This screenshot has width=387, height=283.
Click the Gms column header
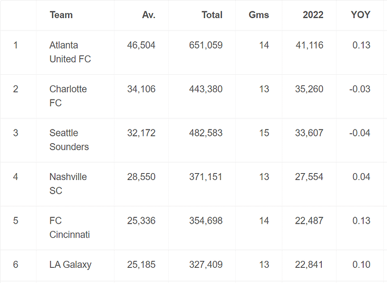pyautogui.click(x=259, y=15)
